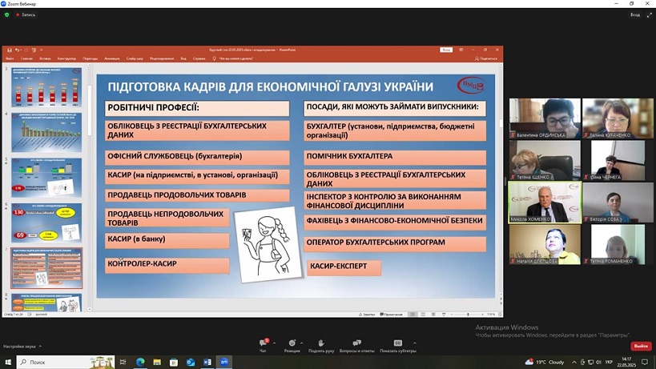This screenshot has width=656, height=369.
Task: Click the taskbar search field
Action: (66, 362)
